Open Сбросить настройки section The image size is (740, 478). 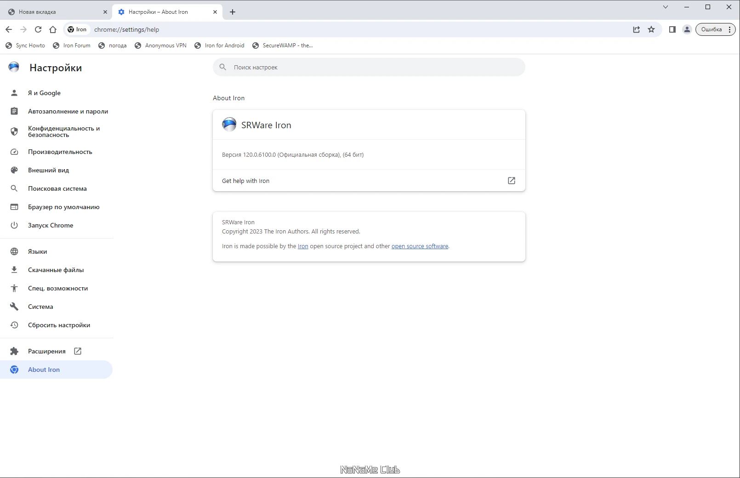pos(56,325)
